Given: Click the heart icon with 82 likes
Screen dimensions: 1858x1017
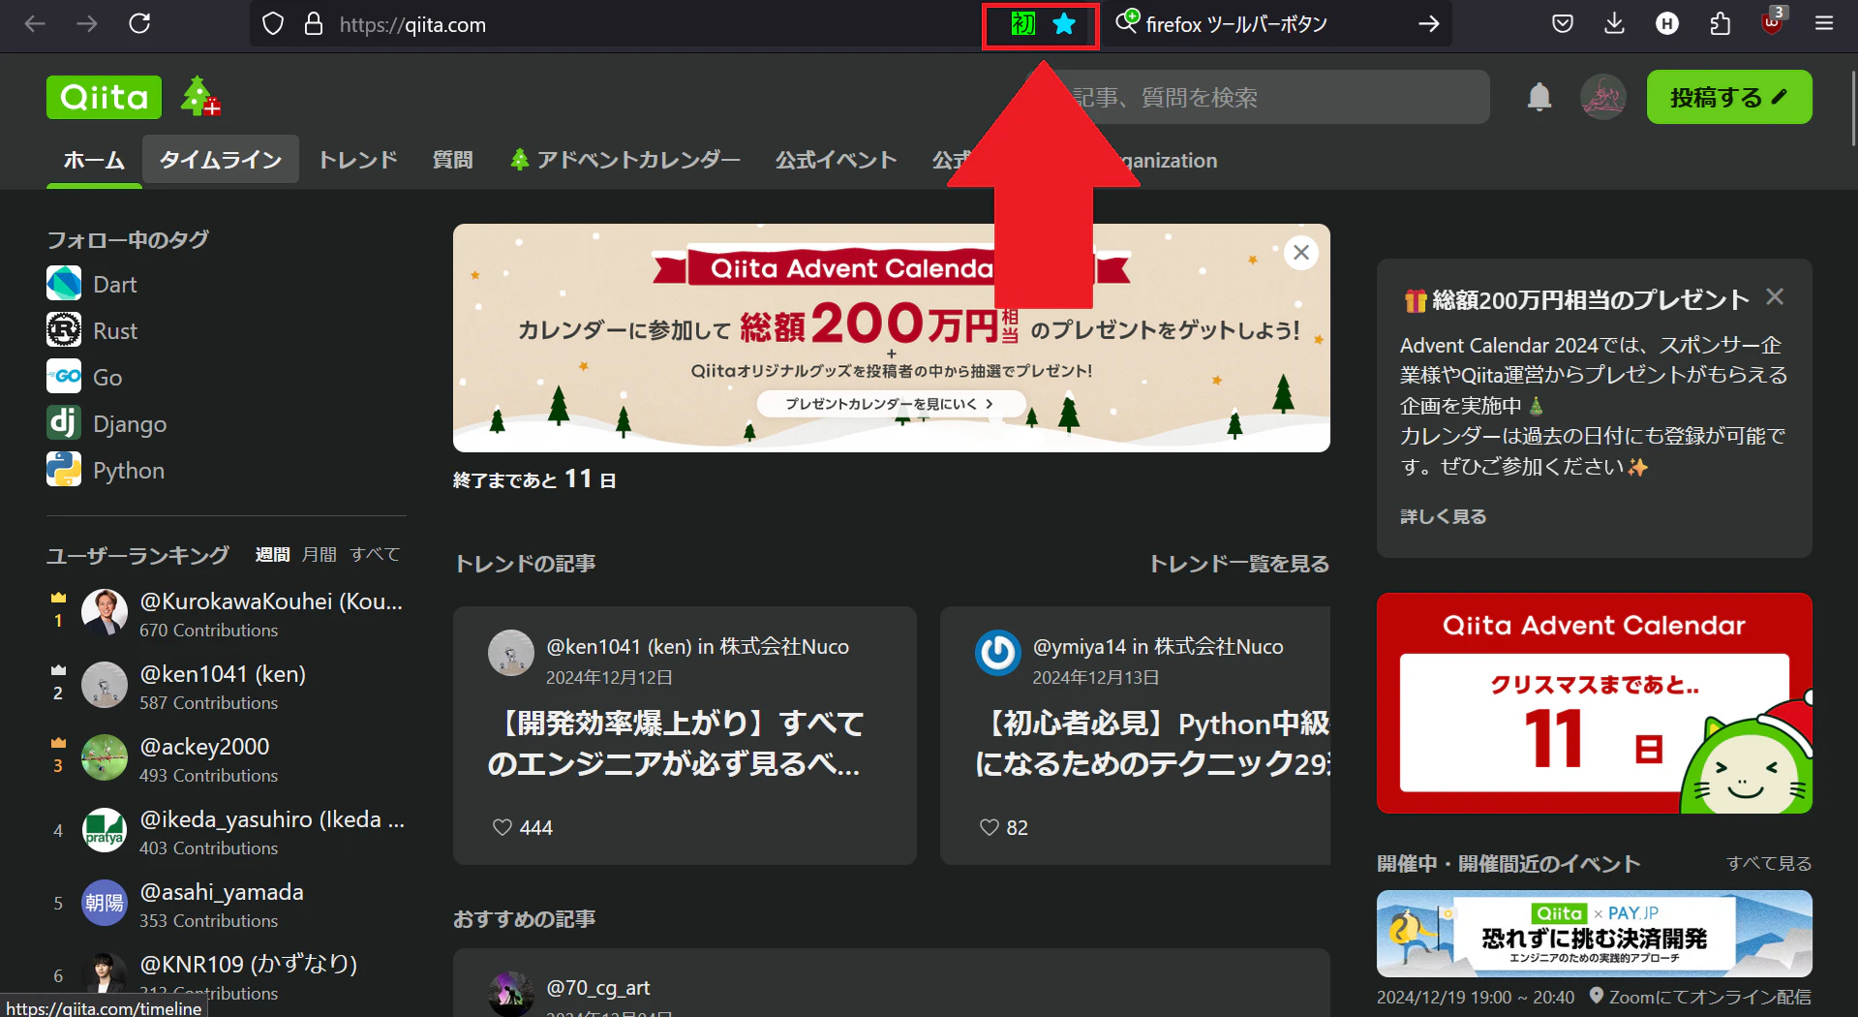Looking at the screenshot, I should coord(989,827).
